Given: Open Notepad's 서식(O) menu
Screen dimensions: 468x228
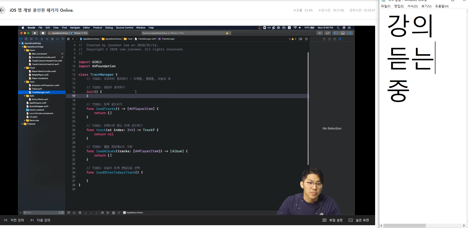Looking at the screenshot, I should pos(413,6).
